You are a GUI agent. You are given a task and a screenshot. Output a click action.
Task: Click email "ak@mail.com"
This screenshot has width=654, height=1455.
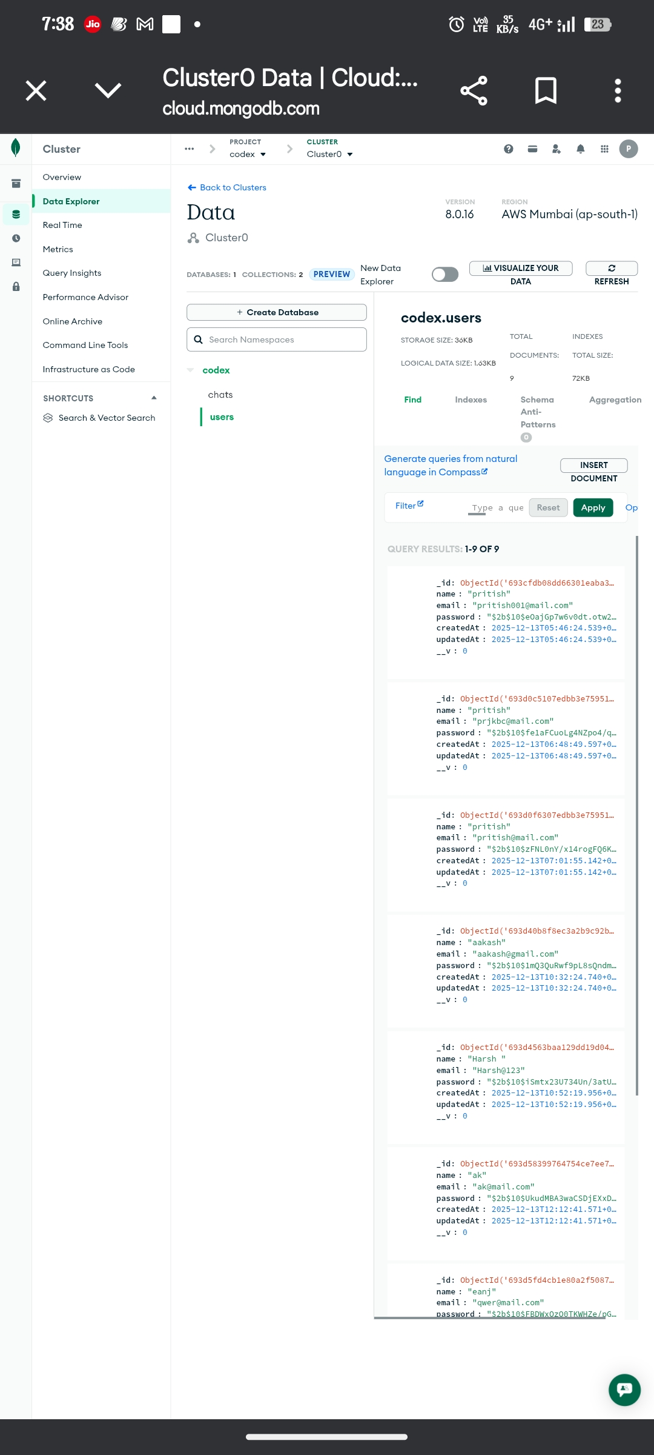pos(503,1187)
